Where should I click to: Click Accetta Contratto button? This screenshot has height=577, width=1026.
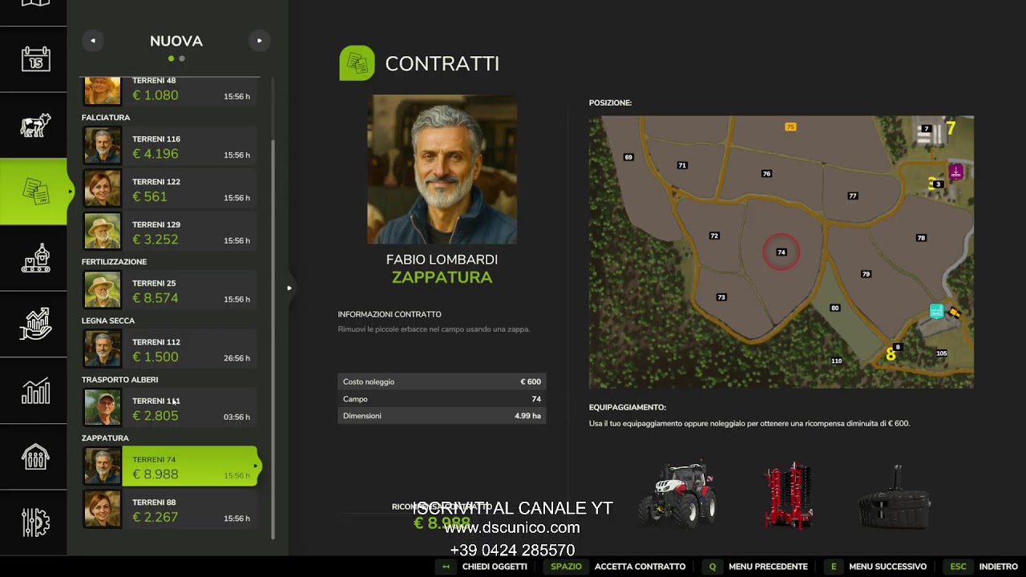coord(640,567)
